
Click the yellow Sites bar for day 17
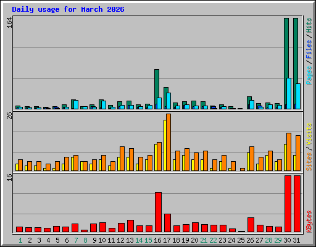click(165, 145)
